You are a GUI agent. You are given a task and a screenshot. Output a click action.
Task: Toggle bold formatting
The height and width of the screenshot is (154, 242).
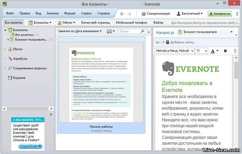(225, 51)
